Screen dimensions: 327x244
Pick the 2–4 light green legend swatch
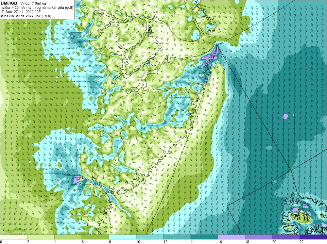coord(41,237)
